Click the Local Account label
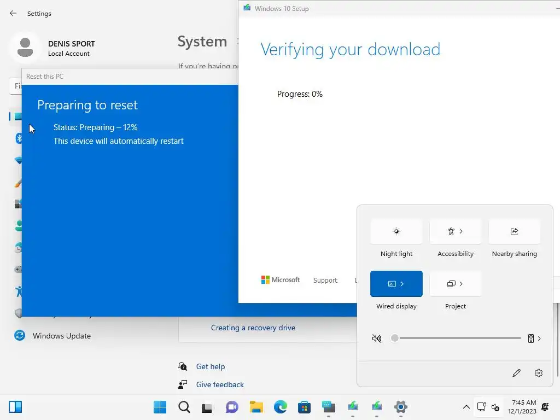560x420 pixels. click(69, 54)
